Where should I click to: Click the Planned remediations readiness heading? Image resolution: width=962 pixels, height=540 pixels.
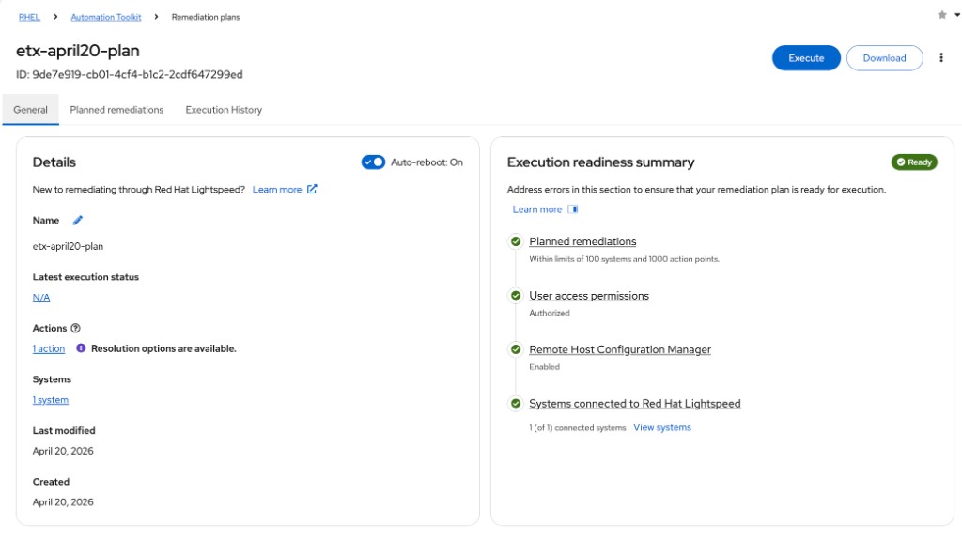coord(582,241)
